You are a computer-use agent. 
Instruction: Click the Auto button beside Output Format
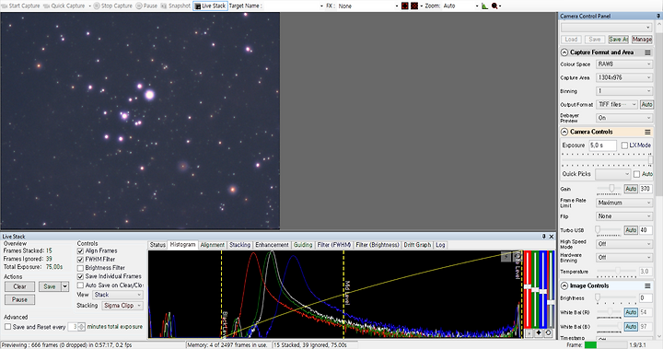pyautogui.click(x=646, y=104)
